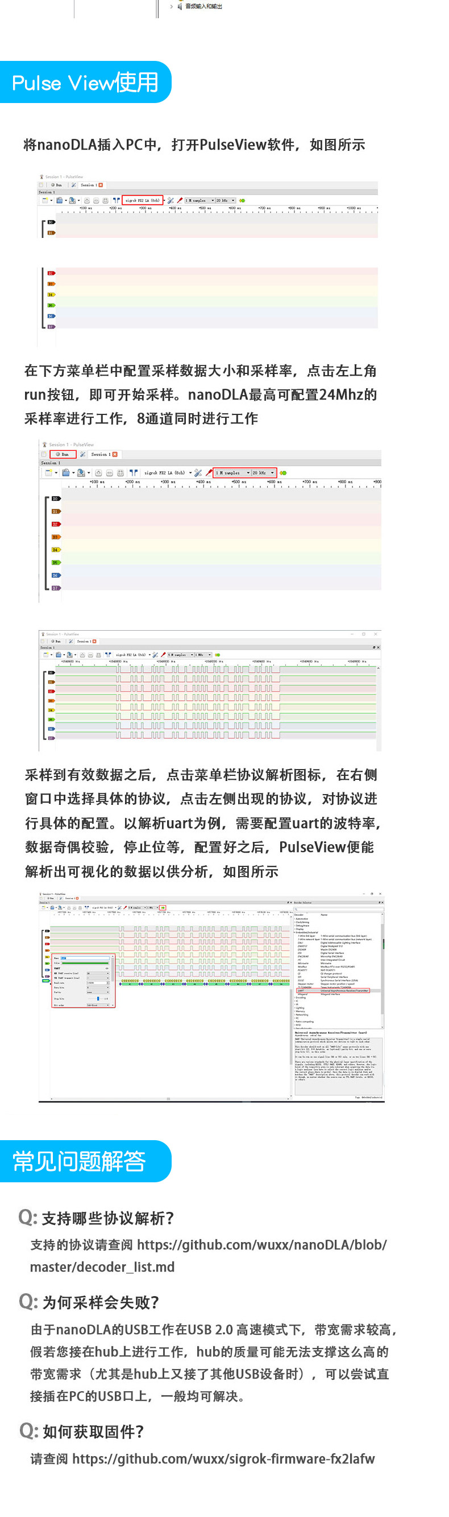Viewport: 449px width, 1517px height.
Task: Click the new view icon in the second screenshot's toolbar
Action: [x=48, y=473]
